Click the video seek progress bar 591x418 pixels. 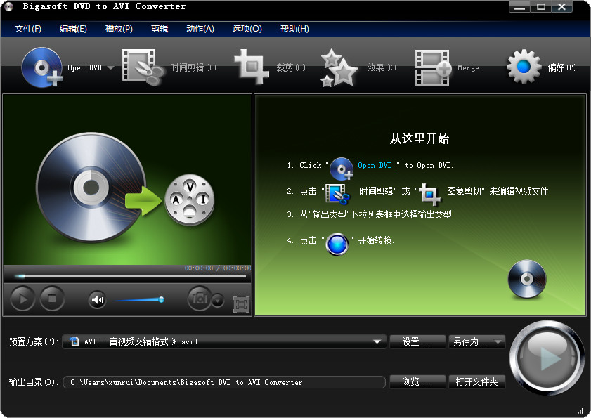130,276
